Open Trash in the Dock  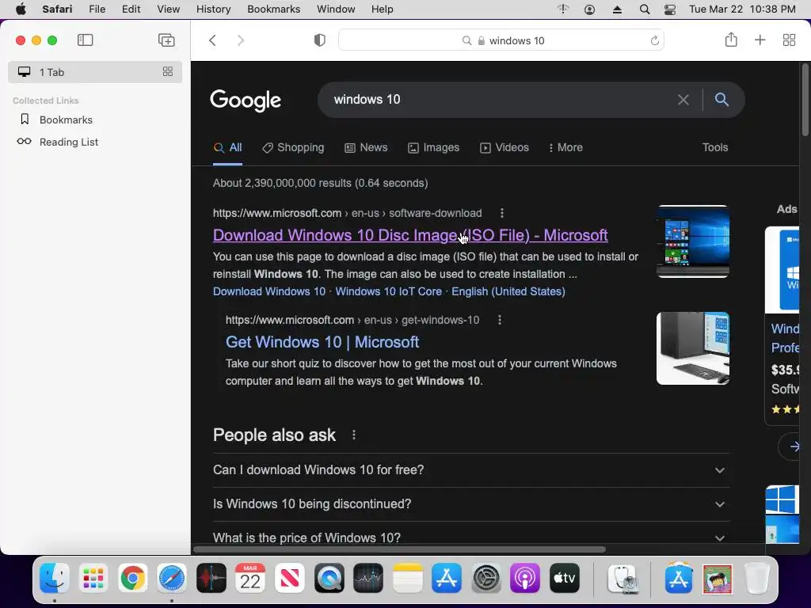756,578
